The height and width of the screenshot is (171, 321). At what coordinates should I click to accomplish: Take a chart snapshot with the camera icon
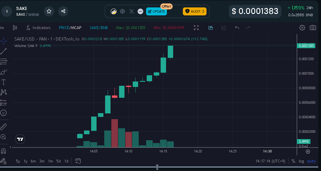[x=313, y=28]
